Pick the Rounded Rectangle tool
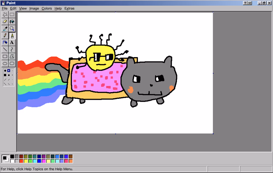 tap(12, 64)
